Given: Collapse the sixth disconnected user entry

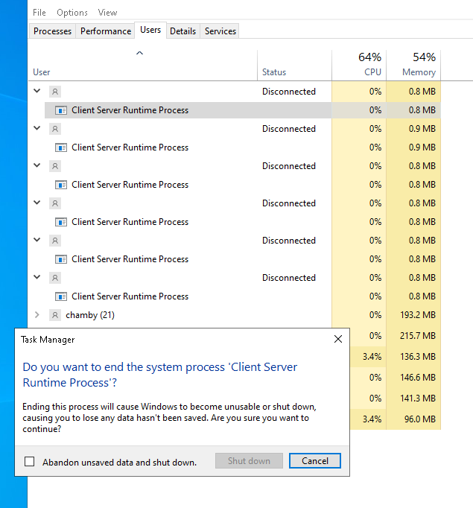Looking at the screenshot, I should [37, 277].
